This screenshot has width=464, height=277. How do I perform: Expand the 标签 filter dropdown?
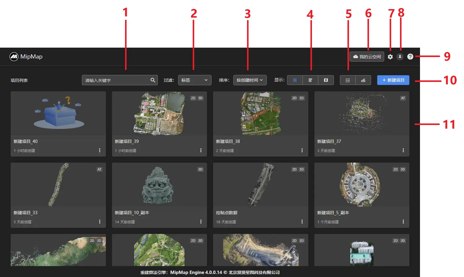coord(195,80)
